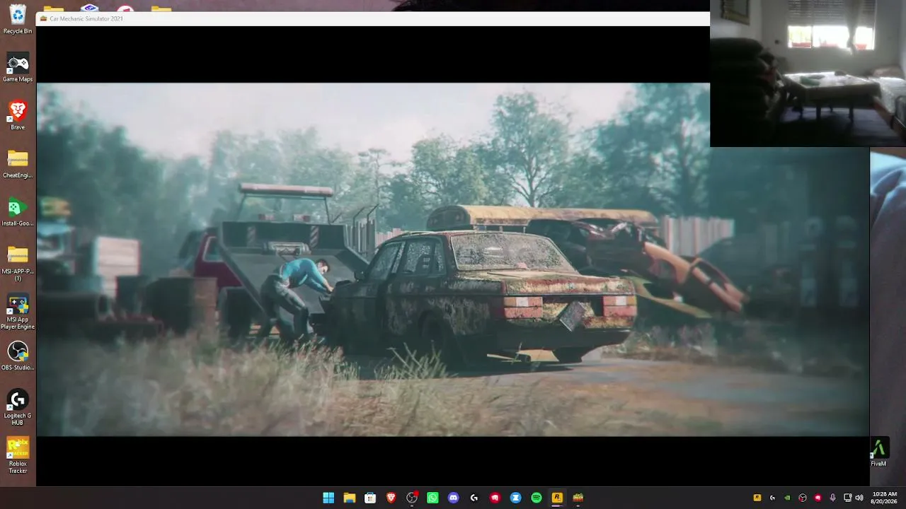Image resolution: width=906 pixels, height=509 pixels.
Task: Open volume control in system tray
Action: click(859, 498)
